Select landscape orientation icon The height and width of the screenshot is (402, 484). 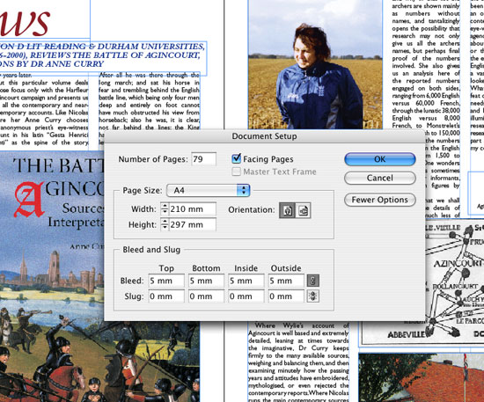[x=303, y=210]
